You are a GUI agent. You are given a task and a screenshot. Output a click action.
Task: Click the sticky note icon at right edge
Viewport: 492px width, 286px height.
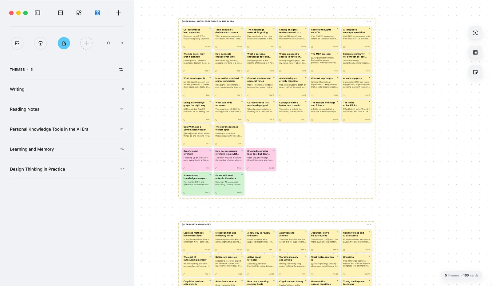point(475,72)
